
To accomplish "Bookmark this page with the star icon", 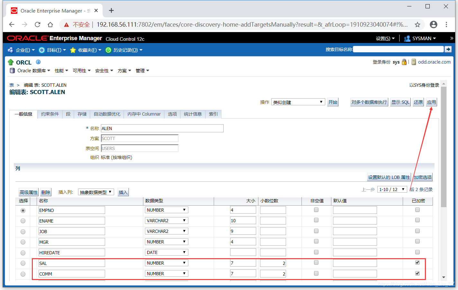I will tap(418, 24).
